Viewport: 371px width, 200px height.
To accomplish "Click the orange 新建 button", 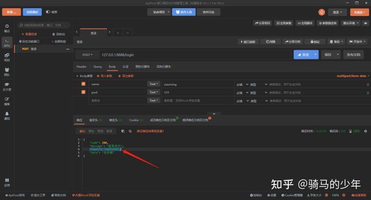I will (11, 12).
